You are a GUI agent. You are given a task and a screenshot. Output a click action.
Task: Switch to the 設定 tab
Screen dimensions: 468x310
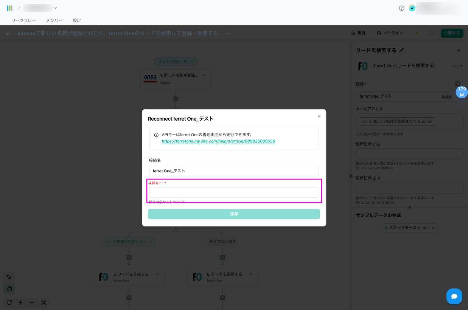coord(77,20)
